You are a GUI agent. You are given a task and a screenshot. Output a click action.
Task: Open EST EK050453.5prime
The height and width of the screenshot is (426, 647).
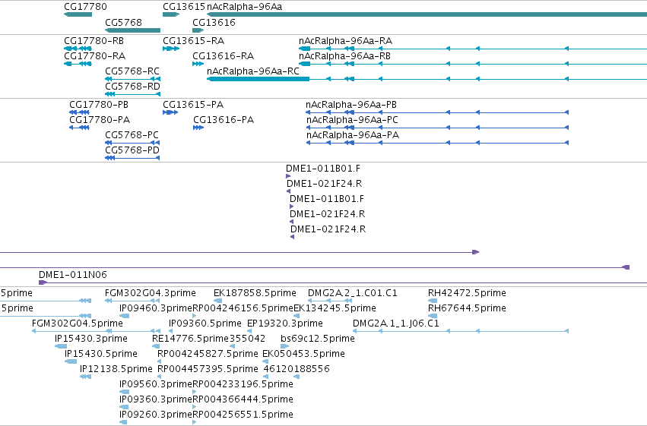(x=303, y=354)
